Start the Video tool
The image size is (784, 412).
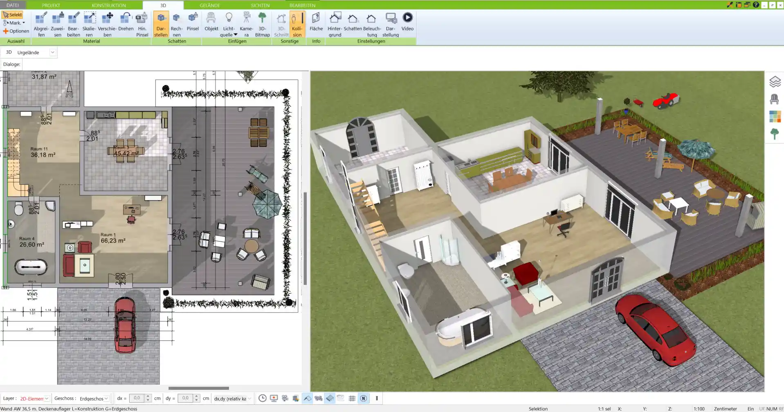tap(407, 22)
